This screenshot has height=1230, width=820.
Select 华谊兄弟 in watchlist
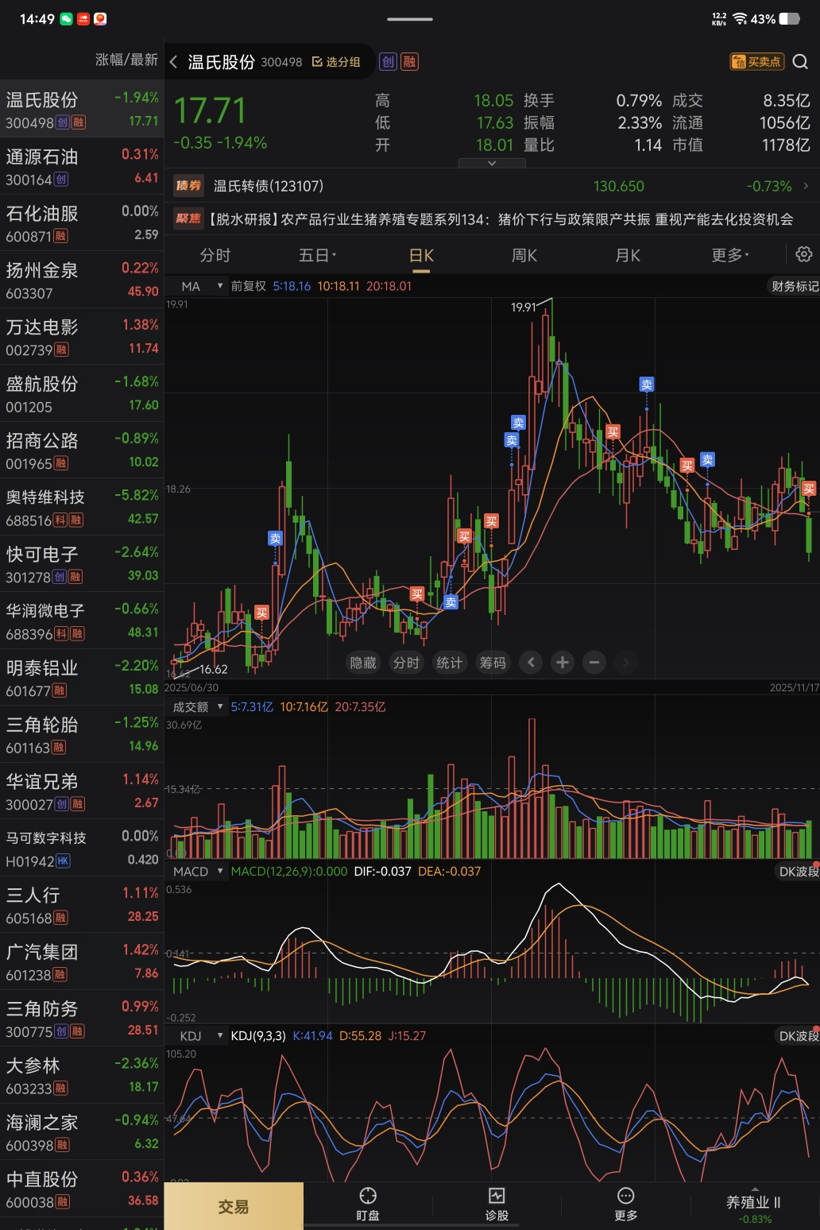coord(82,791)
